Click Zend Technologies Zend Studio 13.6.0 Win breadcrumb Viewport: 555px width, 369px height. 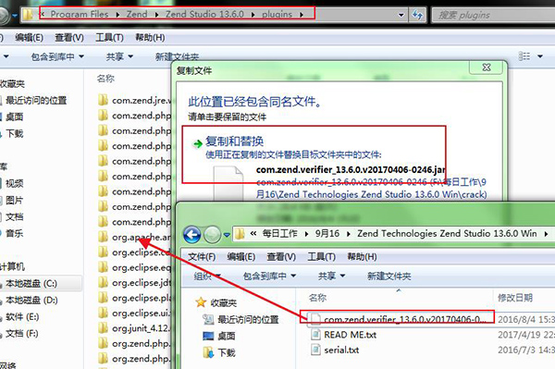click(x=447, y=233)
